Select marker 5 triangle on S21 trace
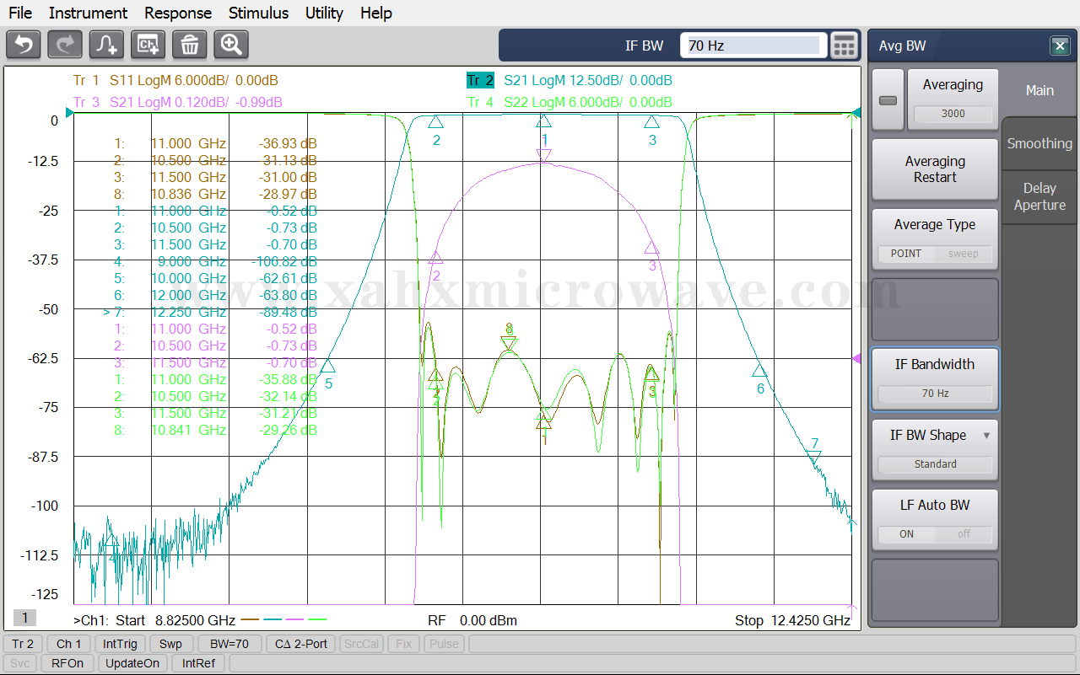The image size is (1080, 675). coord(327,367)
